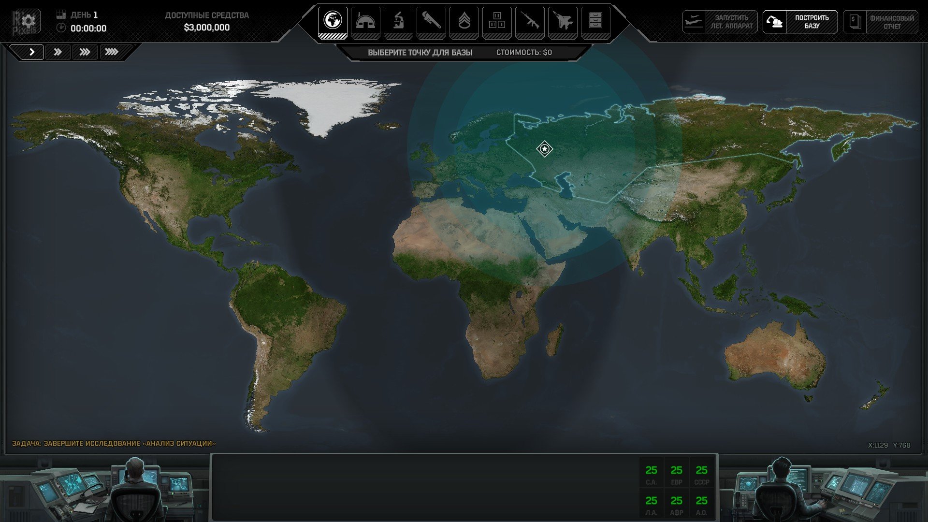Open the Xenopedia archive cabinet screen

tap(595, 23)
